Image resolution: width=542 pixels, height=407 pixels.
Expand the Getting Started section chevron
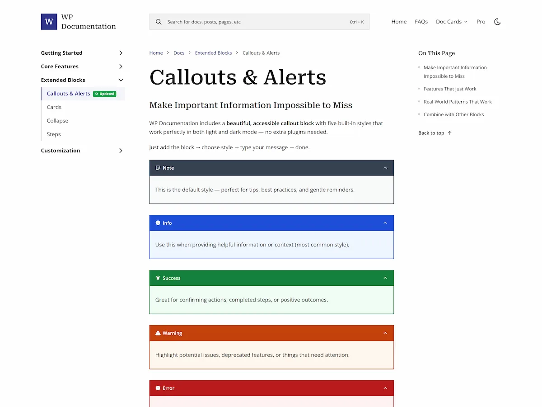121,53
